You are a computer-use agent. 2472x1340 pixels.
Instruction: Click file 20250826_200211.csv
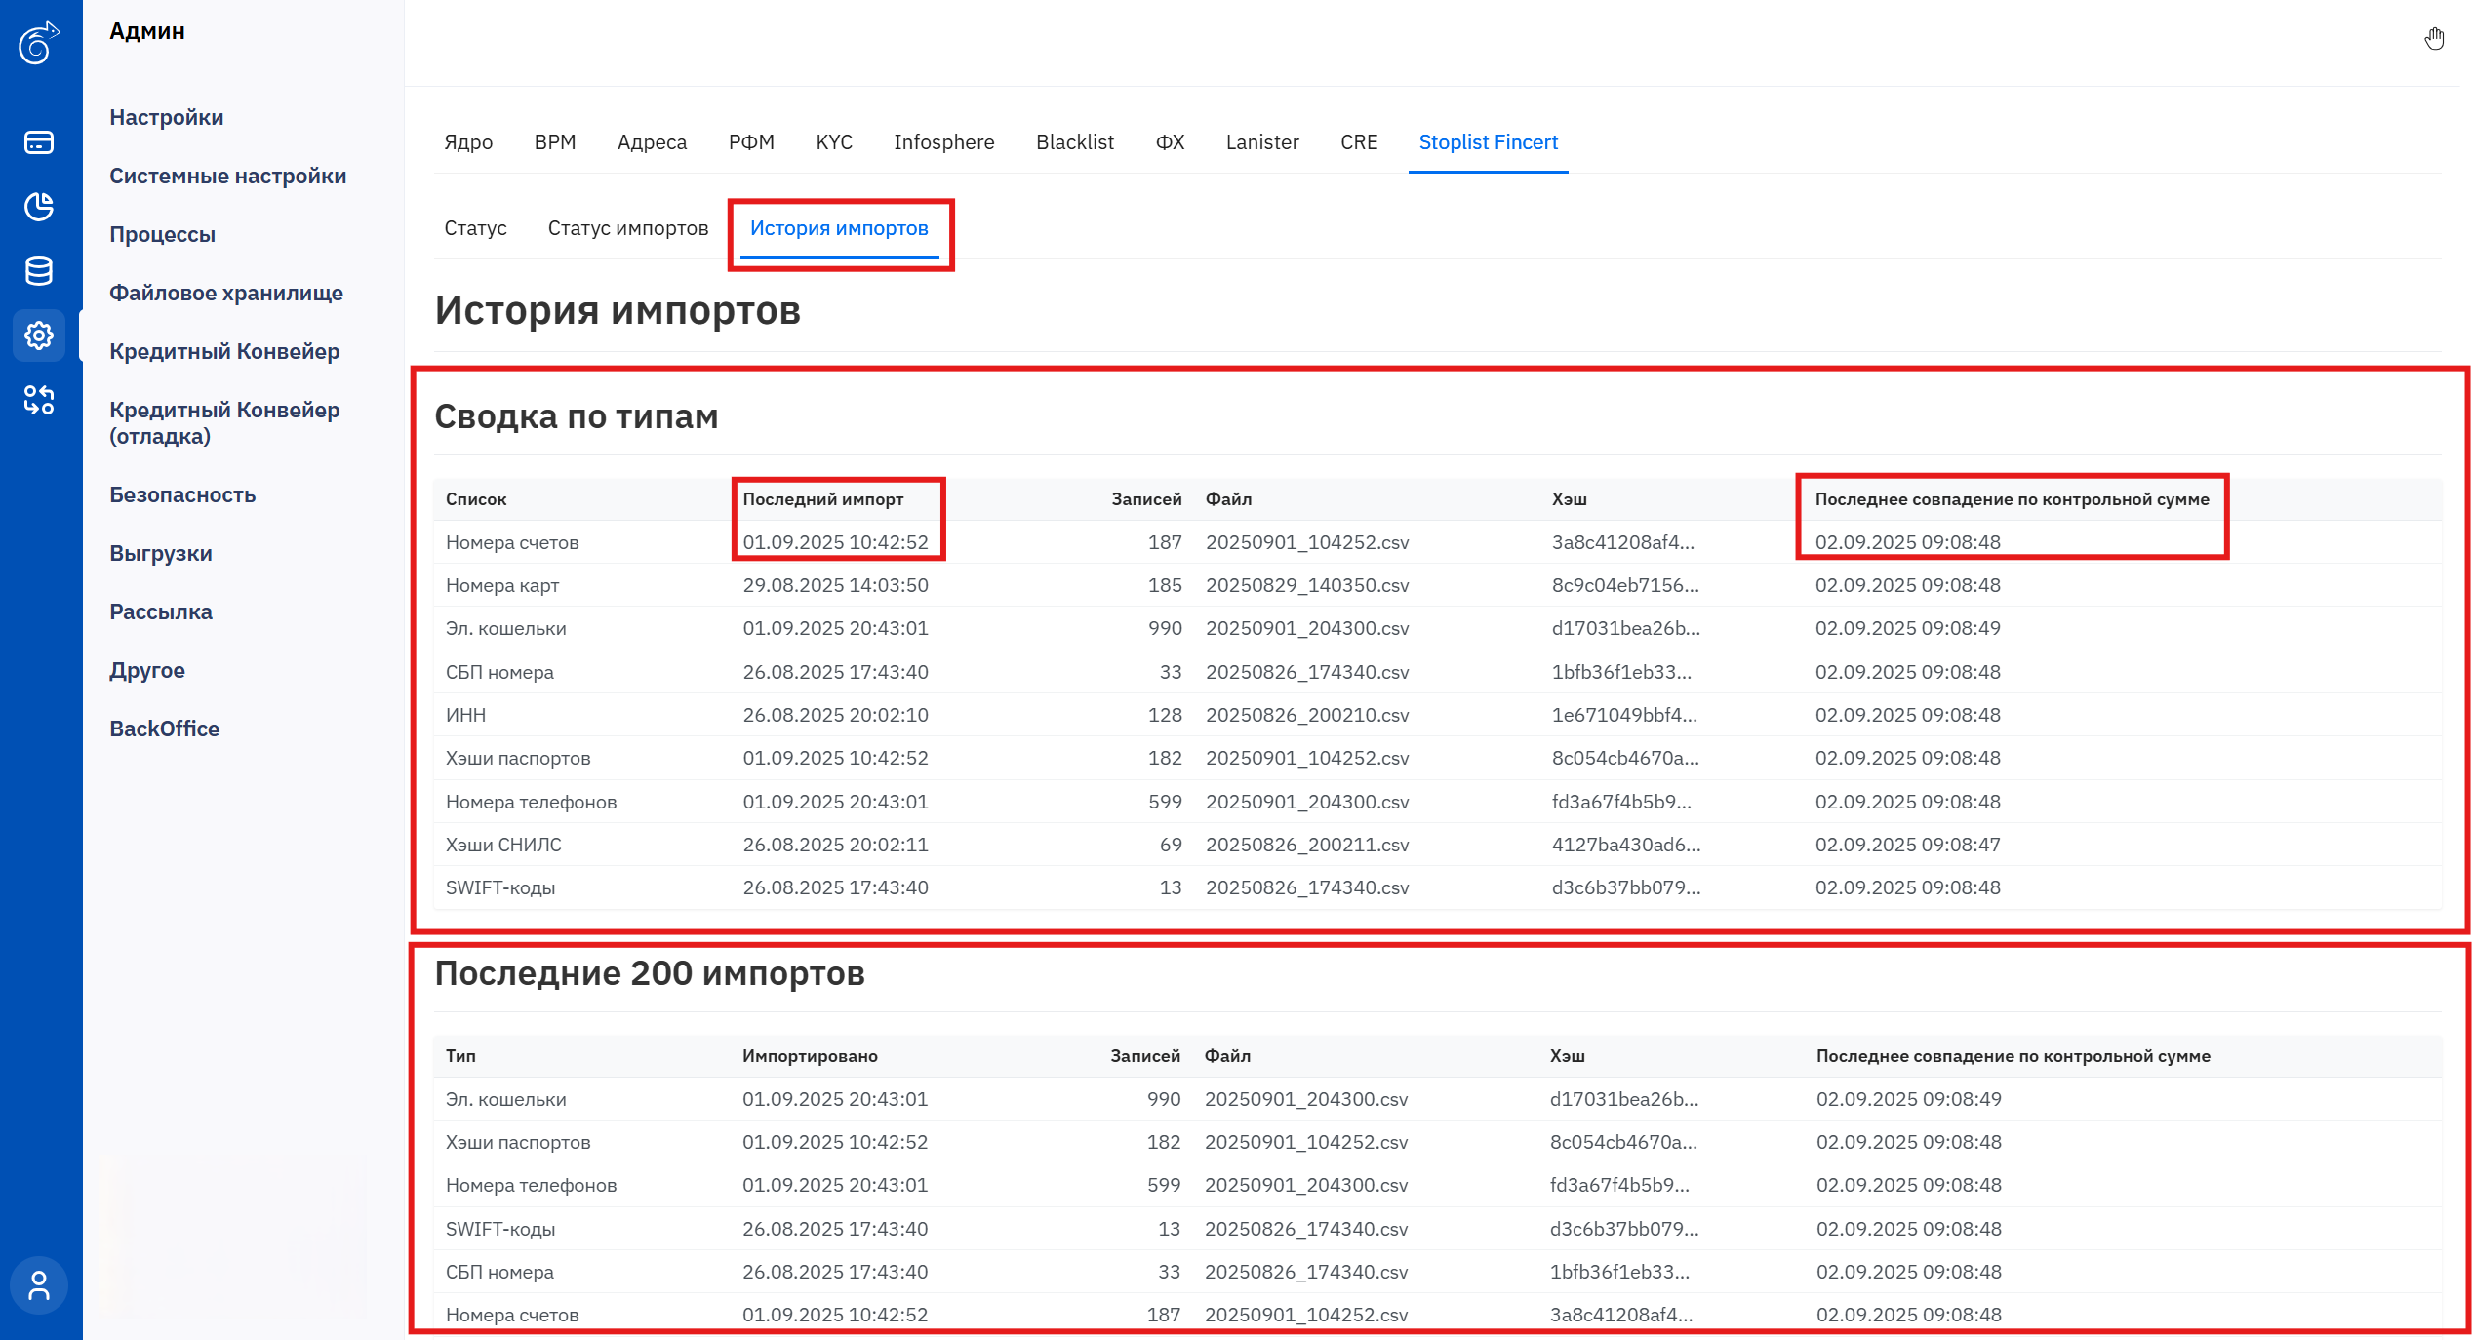click(1307, 845)
